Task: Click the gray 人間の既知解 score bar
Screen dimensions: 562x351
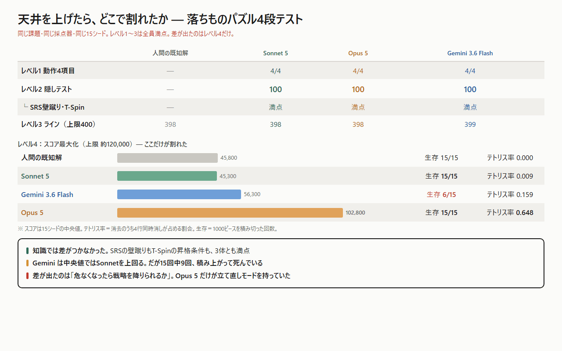Action: pyautogui.click(x=167, y=158)
